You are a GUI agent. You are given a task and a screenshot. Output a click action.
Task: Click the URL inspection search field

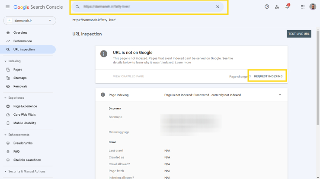tap(147, 7)
